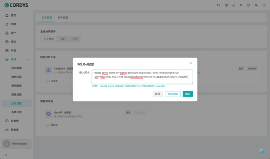Click 配置 button for SQLBot row
Screen dimensions: 270x159
(241, 69)
